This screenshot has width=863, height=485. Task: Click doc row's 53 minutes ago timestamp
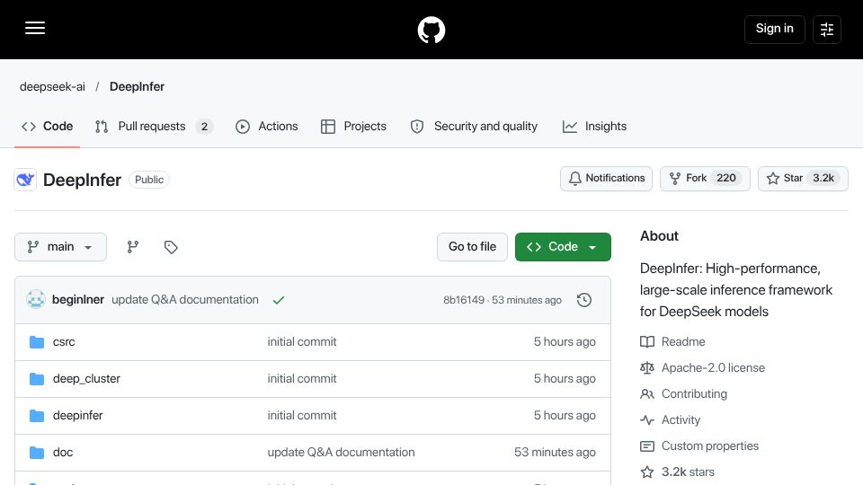pos(555,453)
